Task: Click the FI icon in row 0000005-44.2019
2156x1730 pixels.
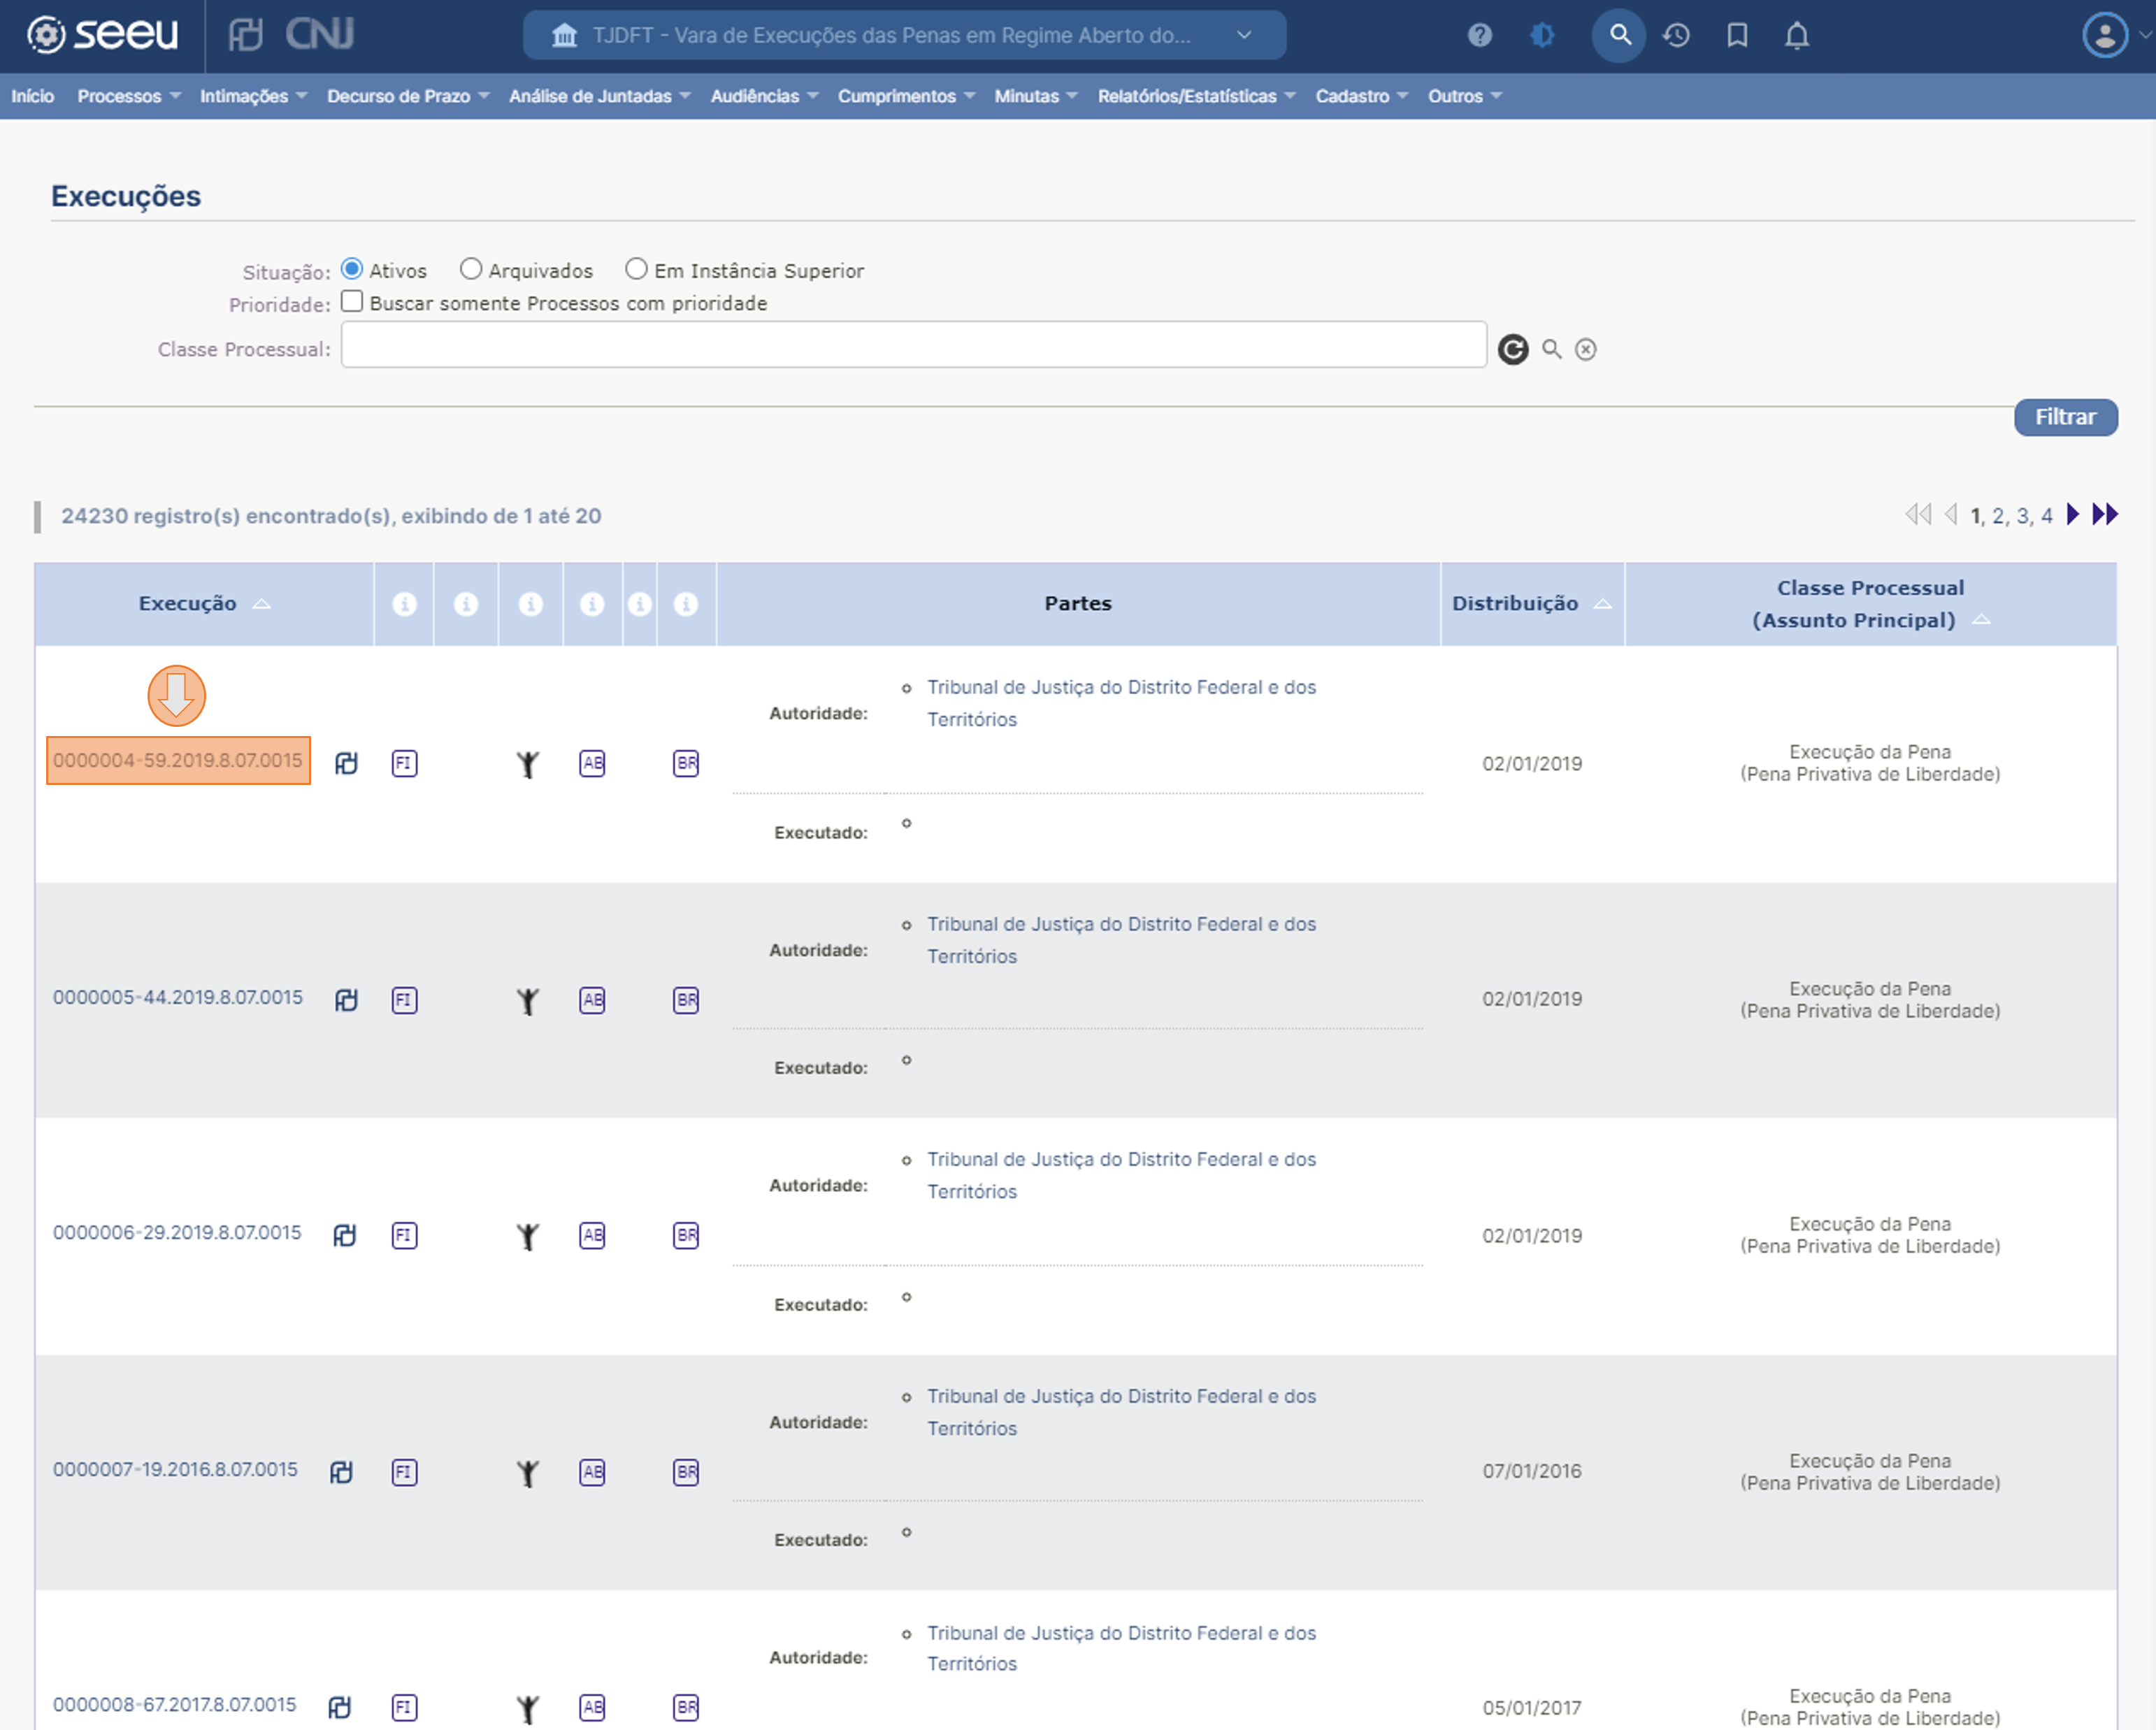Action: click(x=404, y=1000)
